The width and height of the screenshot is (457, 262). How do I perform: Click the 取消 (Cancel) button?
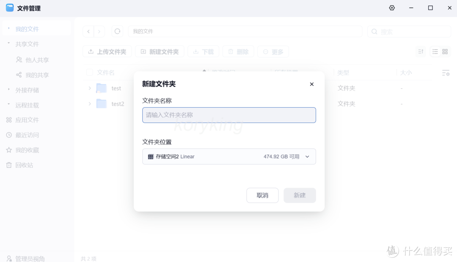click(262, 195)
